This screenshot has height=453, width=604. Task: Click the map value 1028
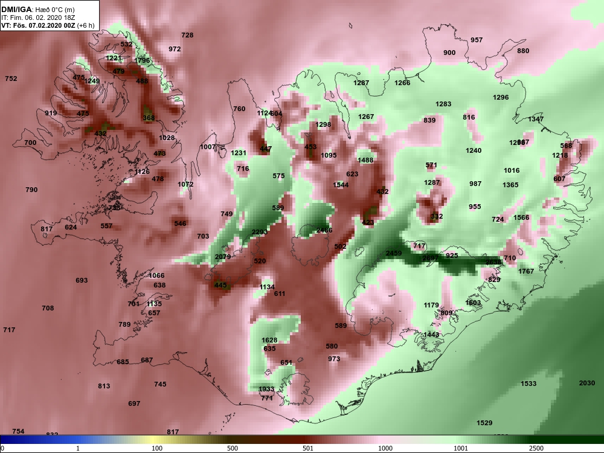click(x=167, y=138)
